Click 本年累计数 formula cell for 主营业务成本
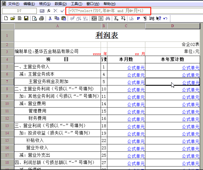This screenshot has width=203, height=170. click(x=172, y=75)
